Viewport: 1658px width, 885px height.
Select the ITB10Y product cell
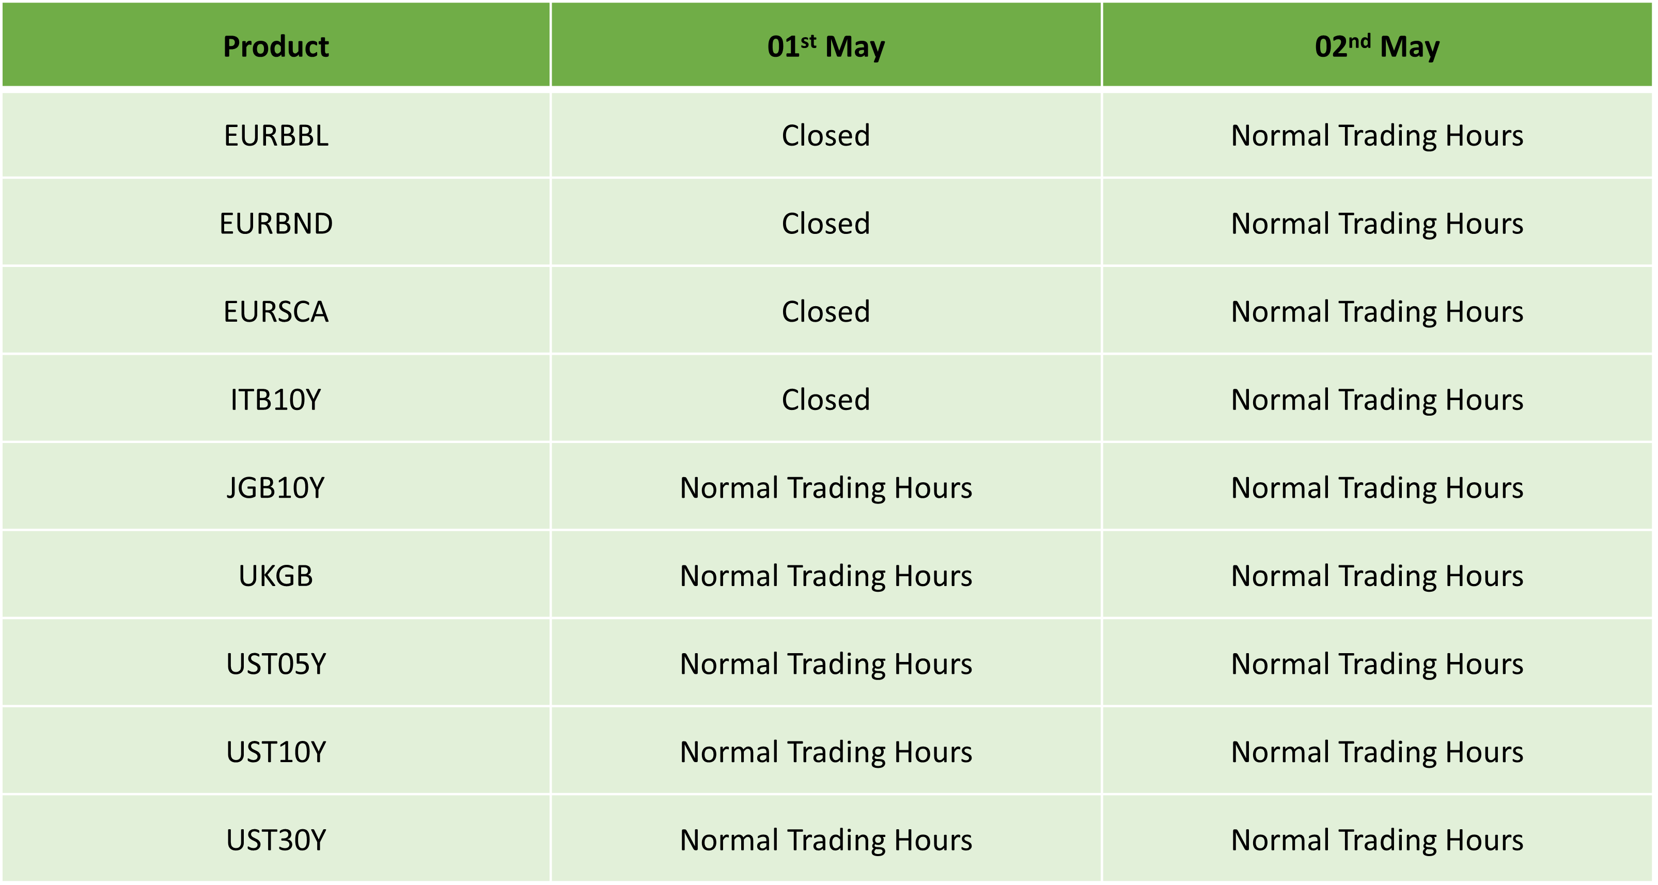[x=275, y=400]
